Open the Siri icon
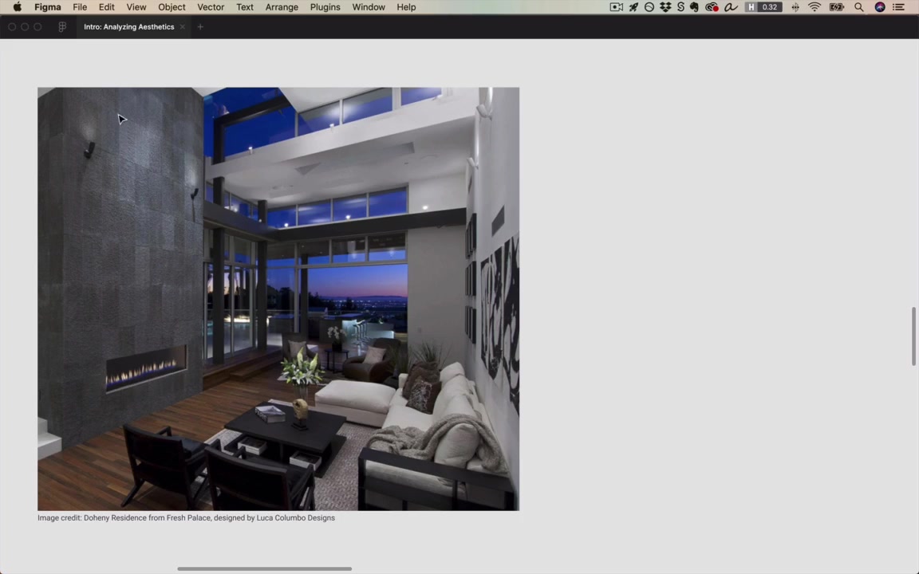The width and height of the screenshot is (919, 574). pyautogui.click(x=880, y=7)
